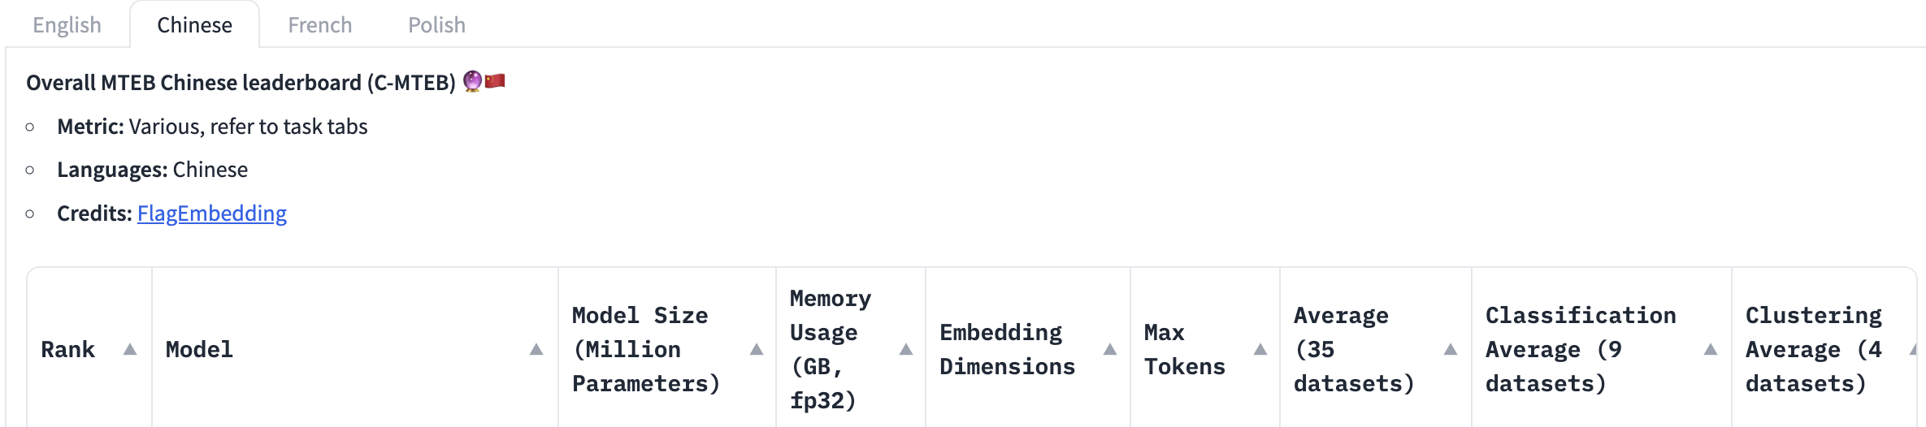Click Clustering Average column header
The width and height of the screenshot is (1926, 427).
pos(1814,349)
